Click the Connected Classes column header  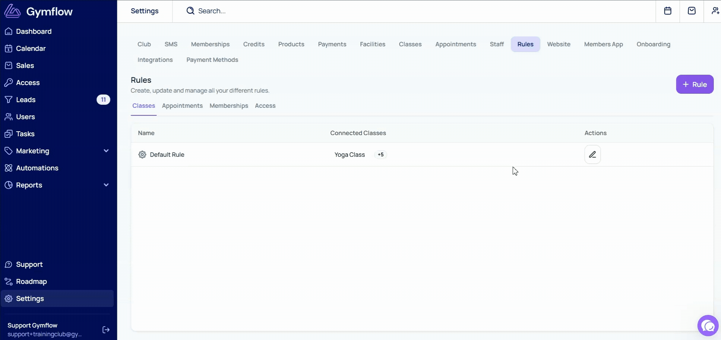[x=358, y=133]
